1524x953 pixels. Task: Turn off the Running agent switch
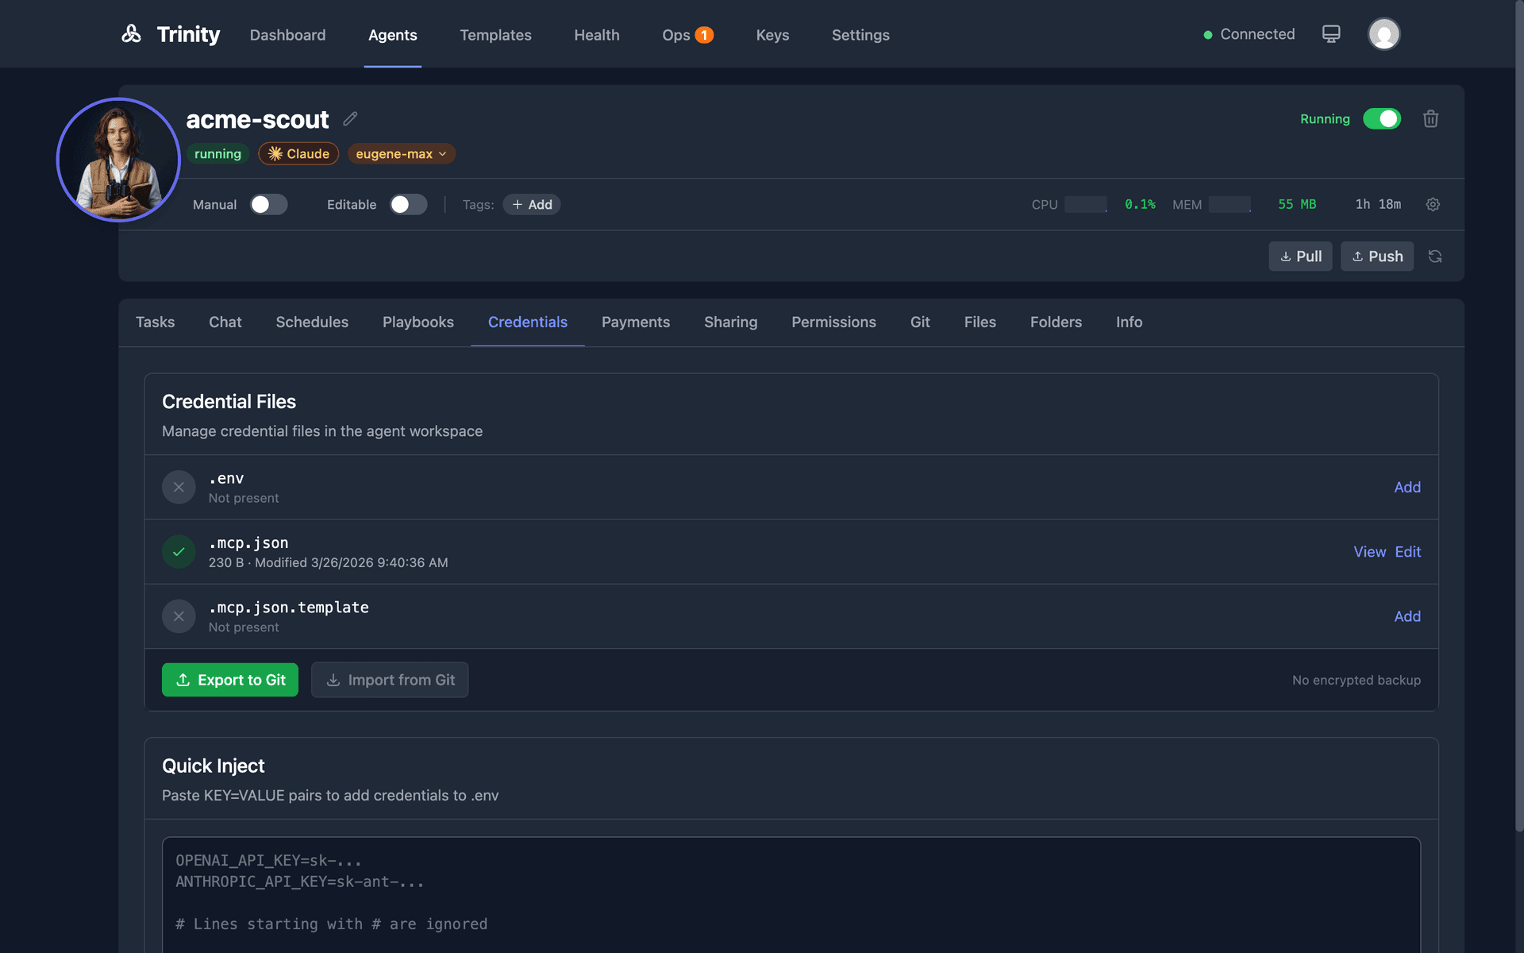click(x=1382, y=119)
